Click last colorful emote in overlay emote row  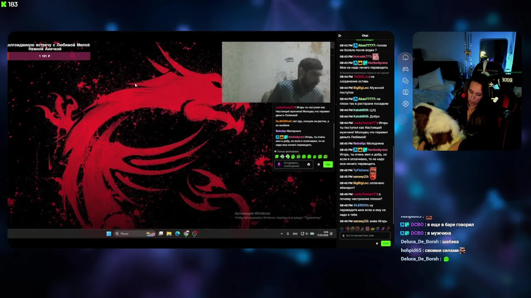325,156
